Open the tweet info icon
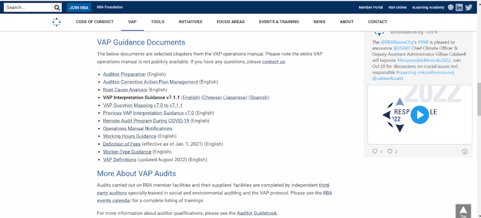481x218 pixels. [465, 151]
